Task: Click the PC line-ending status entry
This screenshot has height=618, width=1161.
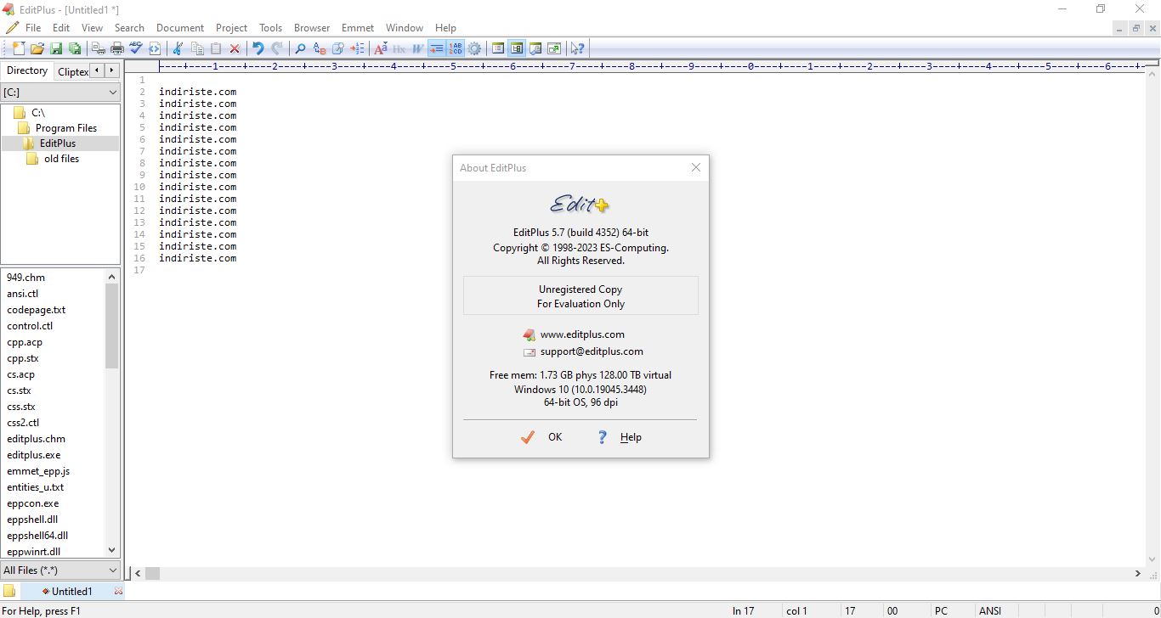Action: tap(941, 610)
